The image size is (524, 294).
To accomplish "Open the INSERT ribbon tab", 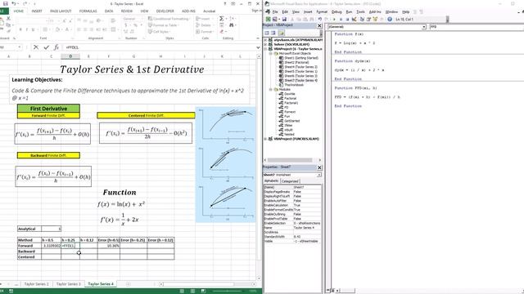I will click(37, 11).
